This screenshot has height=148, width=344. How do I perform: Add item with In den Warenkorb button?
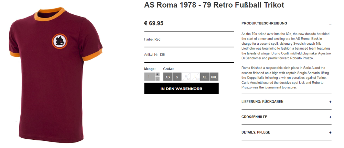(x=181, y=88)
